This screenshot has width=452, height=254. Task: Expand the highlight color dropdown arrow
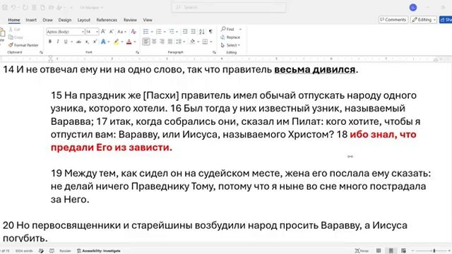[122, 42]
